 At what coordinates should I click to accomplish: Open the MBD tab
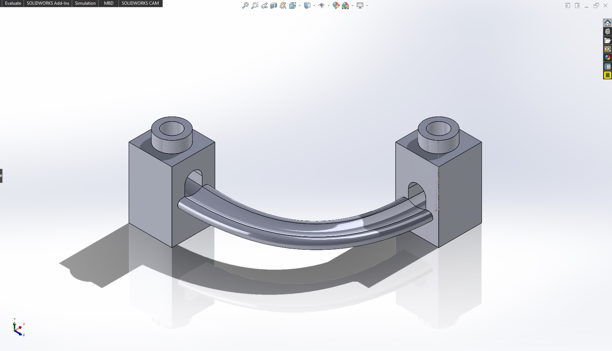pos(109,3)
